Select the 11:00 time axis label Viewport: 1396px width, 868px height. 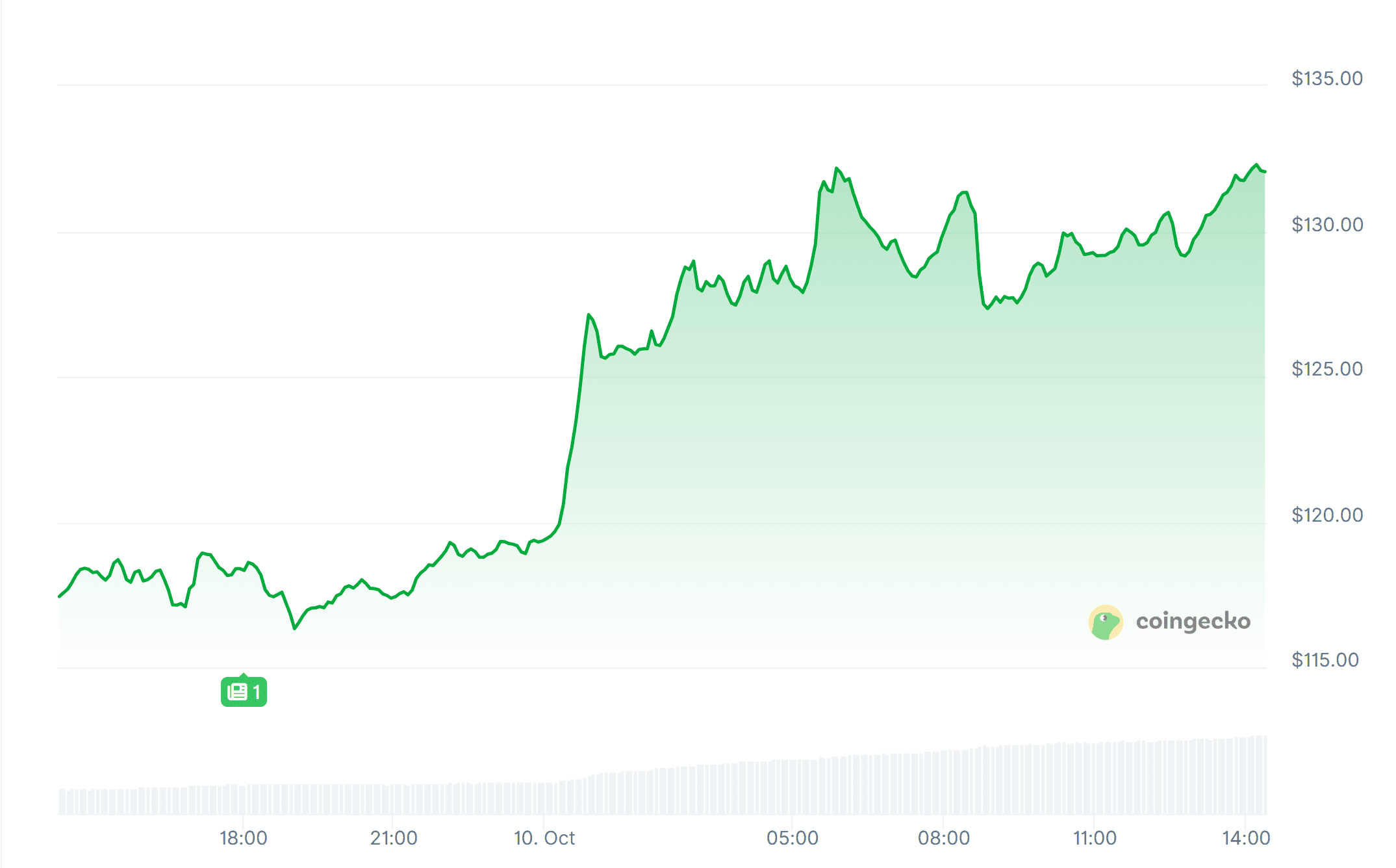[1095, 838]
